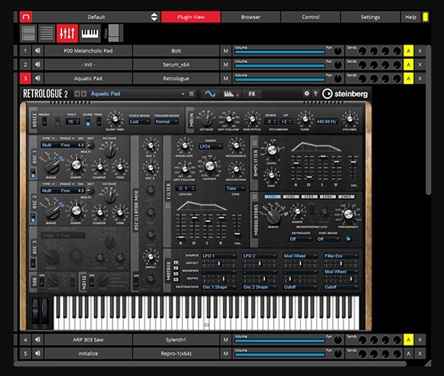This screenshot has height=376, width=444.
Task: Load previous Retrologue preset arrow
Action: coord(77,93)
